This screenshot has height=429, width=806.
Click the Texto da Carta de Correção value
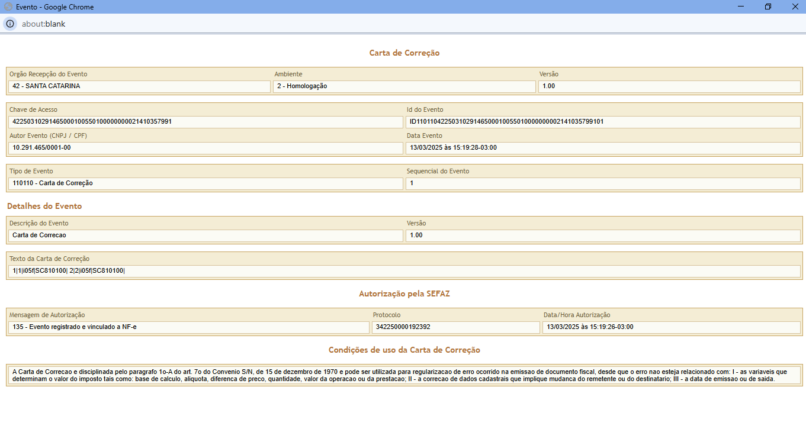pos(404,271)
